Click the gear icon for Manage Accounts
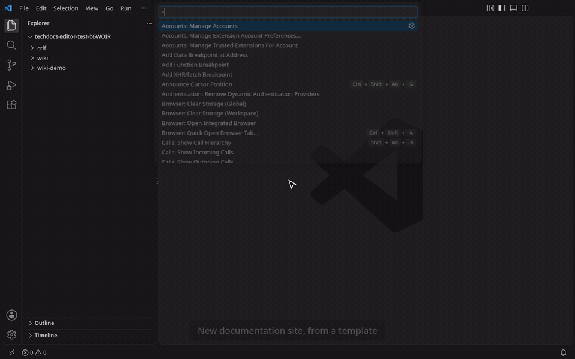 coord(411,26)
